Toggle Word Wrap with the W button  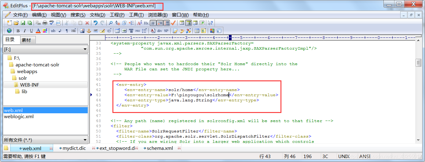tap(153, 23)
